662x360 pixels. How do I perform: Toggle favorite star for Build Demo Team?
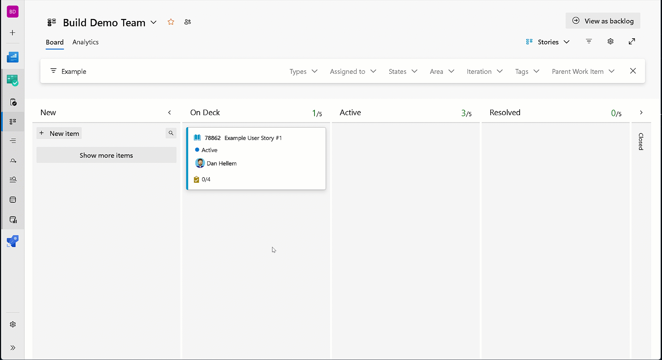171,22
